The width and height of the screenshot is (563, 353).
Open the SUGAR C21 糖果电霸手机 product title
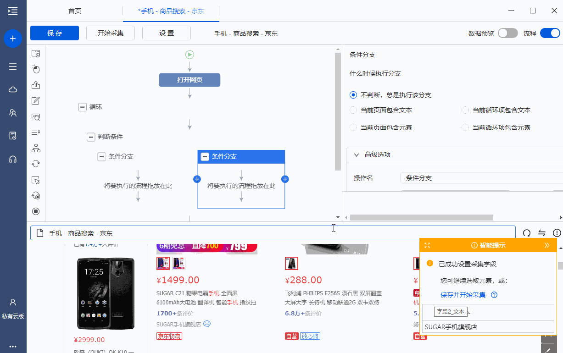pos(206,298)
